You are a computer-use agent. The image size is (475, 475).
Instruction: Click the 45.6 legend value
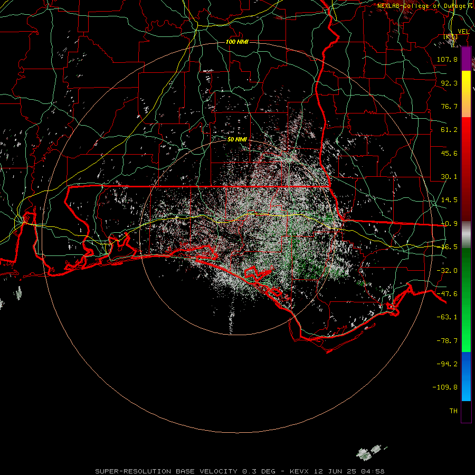tap(449, 153)
